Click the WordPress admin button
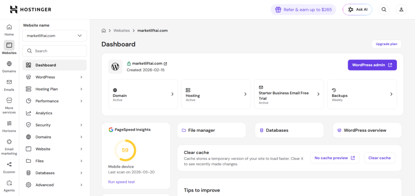Image resolution: width=415 pixels, height=196 pixels. click(x=372, y=65)
